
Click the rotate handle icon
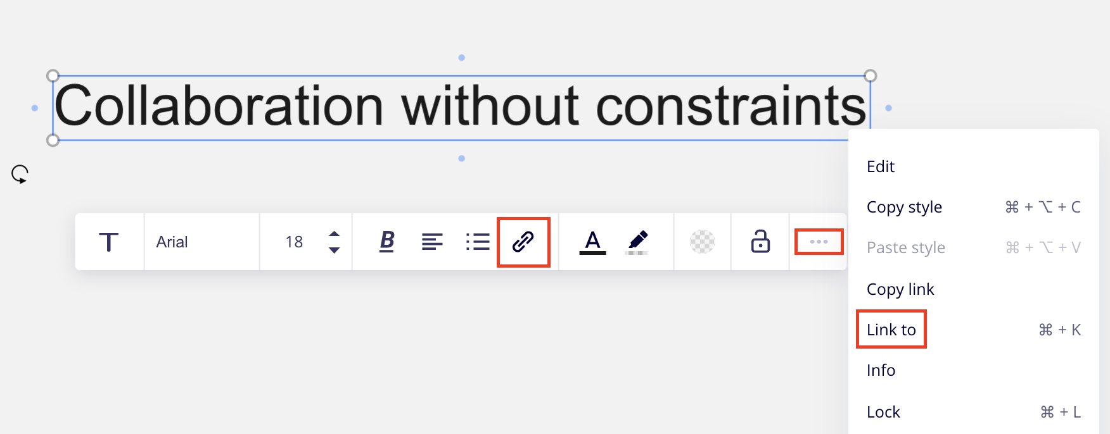(x=20, y=174)
